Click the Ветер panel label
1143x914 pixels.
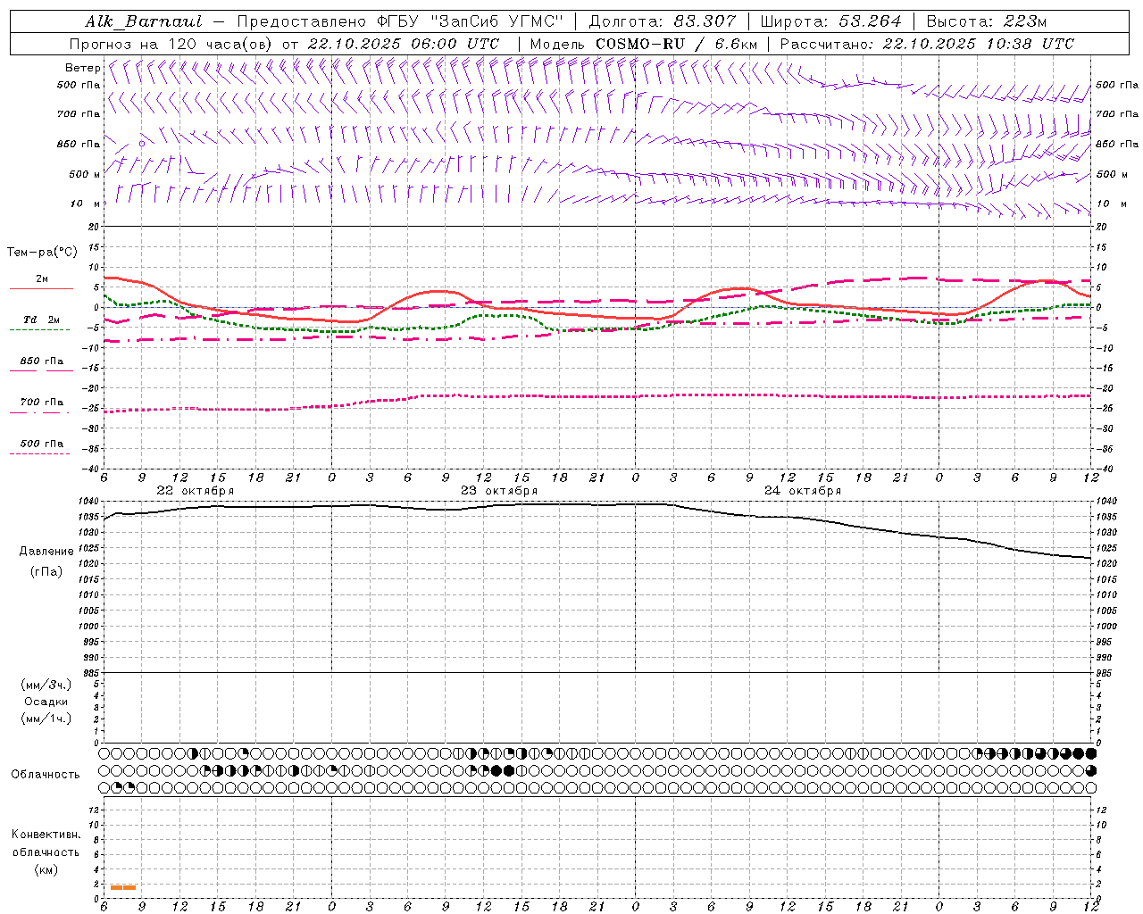point(82,68)
